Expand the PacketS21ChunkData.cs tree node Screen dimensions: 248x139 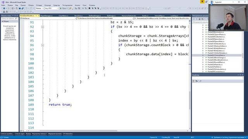pos(203,55)
